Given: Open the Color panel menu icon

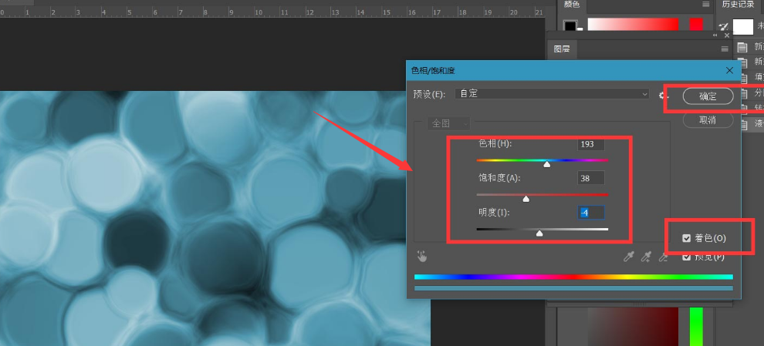Looking at the screenshot, I should pyautogui.click(x=705, y=5).
